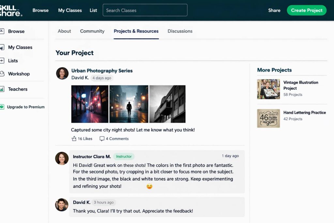The width and height of the screenshot is (334, 223).
Task: Click the Lists sidebar icon
Action: (2, 61)
